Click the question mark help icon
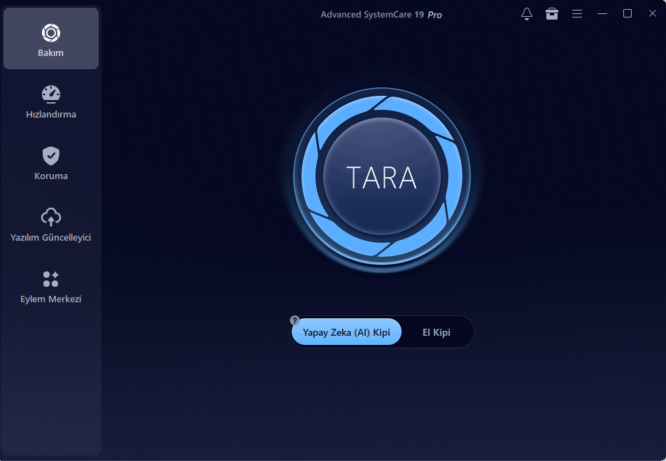 pyautogui.click(x=295, y=320)
